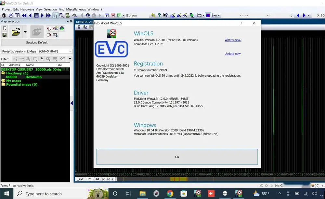
Task: Open the Window menu
Action: pyautogui.click(x=93, y=9)
